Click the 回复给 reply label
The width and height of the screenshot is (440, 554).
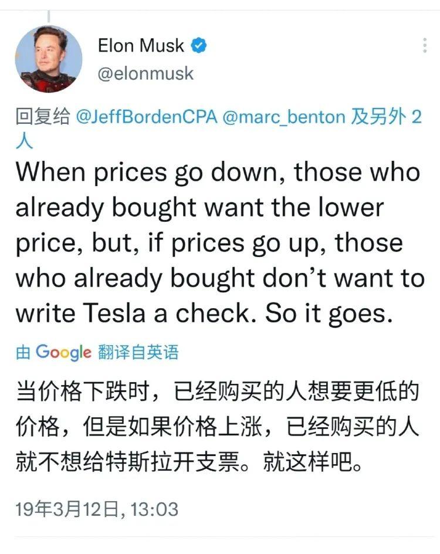43,117
